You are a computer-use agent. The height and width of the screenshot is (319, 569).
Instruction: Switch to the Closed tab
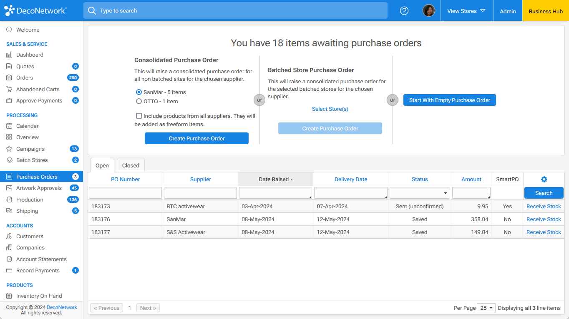pos(130,165)
